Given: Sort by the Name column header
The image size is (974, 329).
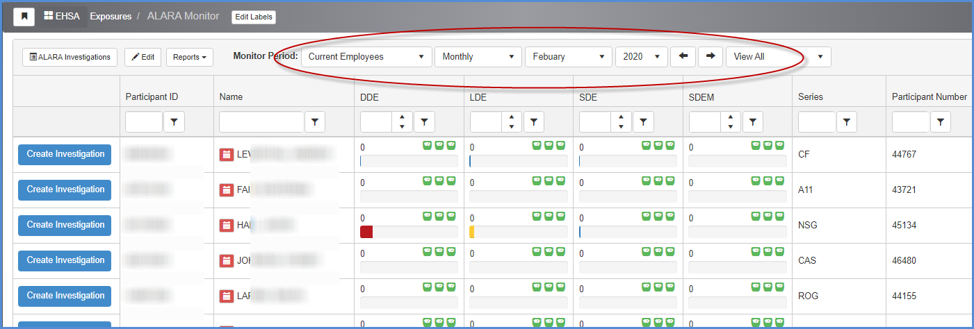Looking at the screenshot, I should (231, 97).
